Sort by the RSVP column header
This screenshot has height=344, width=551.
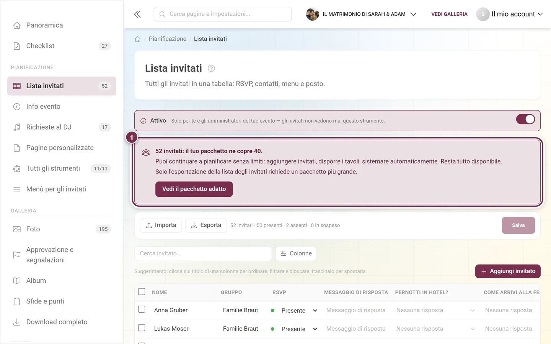279,292
